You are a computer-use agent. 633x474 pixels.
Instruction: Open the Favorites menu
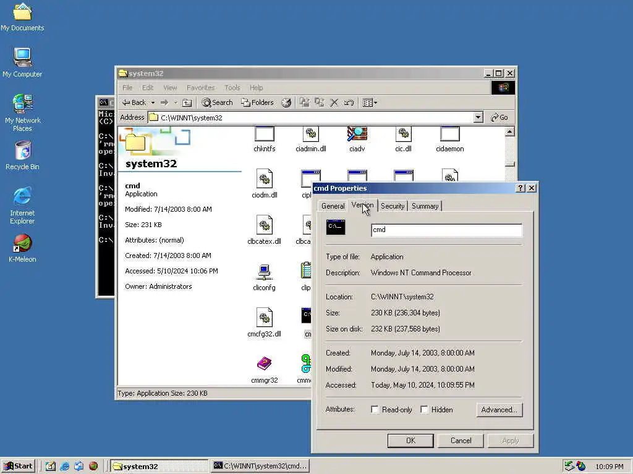[201, 88]
